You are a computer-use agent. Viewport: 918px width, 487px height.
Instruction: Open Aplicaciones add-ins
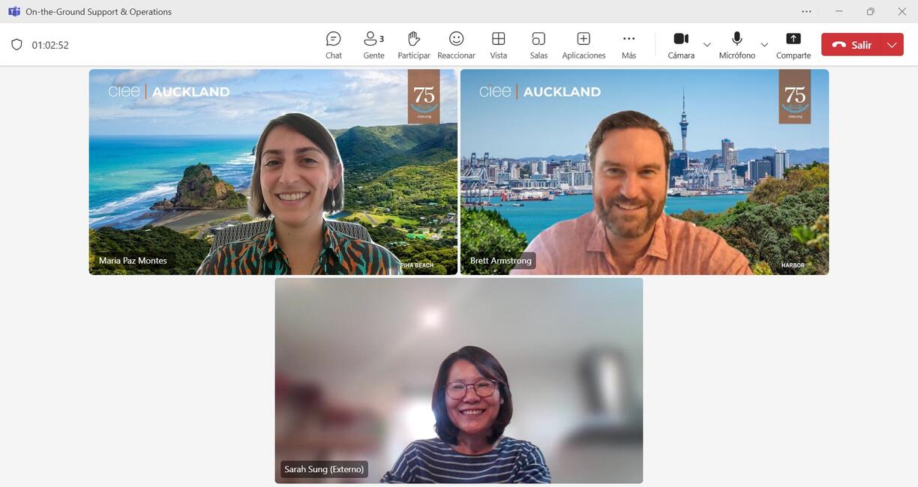[583, 45]
